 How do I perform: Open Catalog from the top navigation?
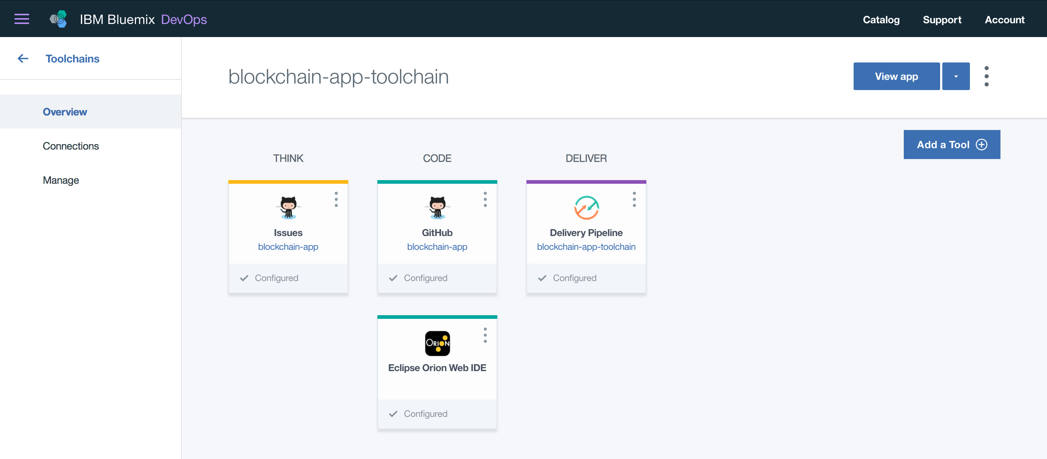881,20
